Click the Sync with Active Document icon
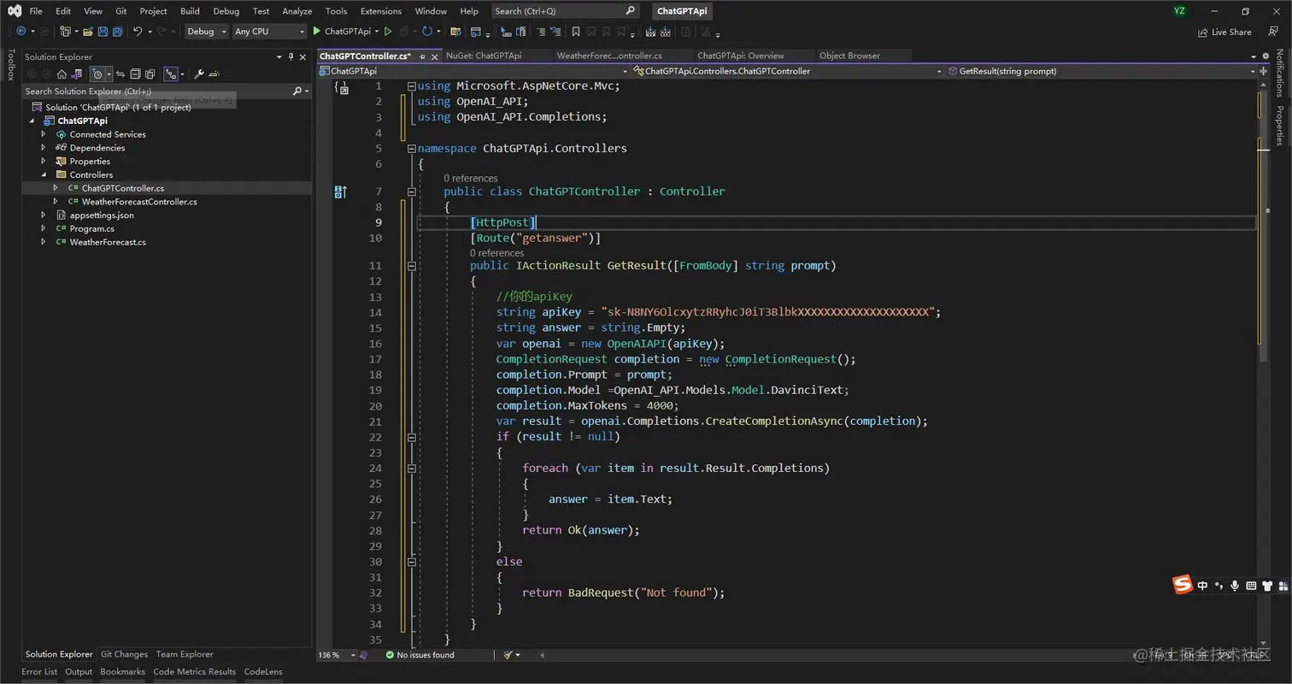Screen dimensions: 1292x684 coord(120,74)
